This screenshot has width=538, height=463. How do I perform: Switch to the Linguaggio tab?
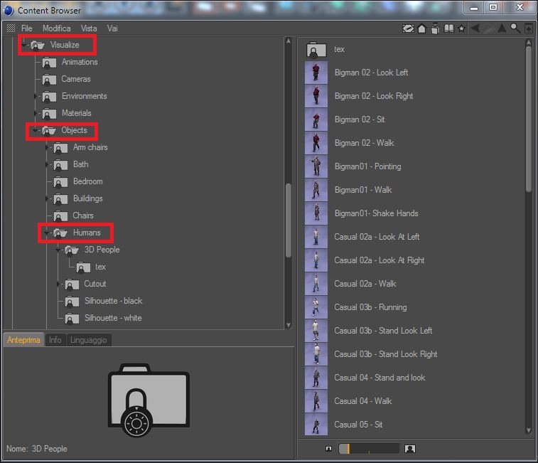click(x=89, y=340)
